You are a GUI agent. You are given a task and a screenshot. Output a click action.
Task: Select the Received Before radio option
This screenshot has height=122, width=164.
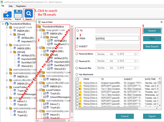(x=77, y=54)
